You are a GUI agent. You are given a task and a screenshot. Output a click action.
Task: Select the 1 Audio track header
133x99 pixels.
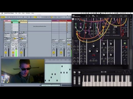[x=7, y=21]
